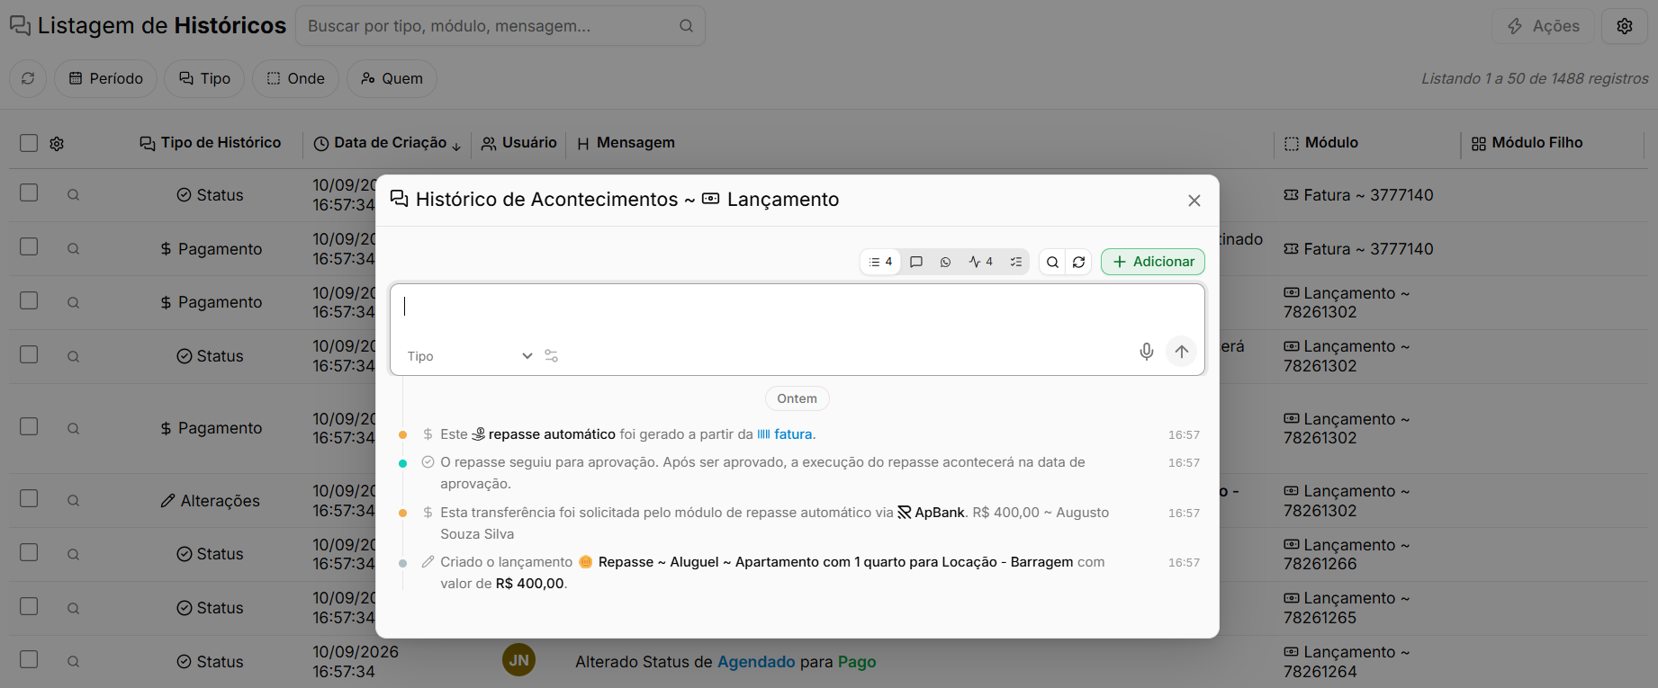
Task: Check the Alterações row checkbox
Action: (29, 498)
